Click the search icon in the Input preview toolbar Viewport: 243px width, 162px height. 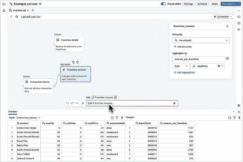tap(112, 117)
